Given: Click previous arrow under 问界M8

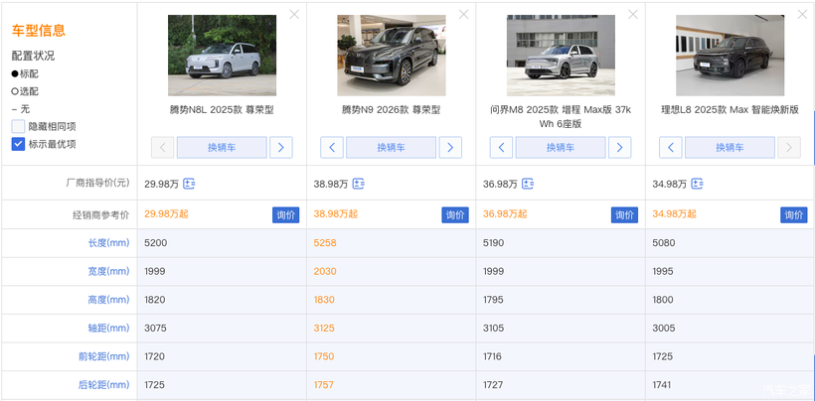Looking at the screenshot, I should tap(502, 147).
